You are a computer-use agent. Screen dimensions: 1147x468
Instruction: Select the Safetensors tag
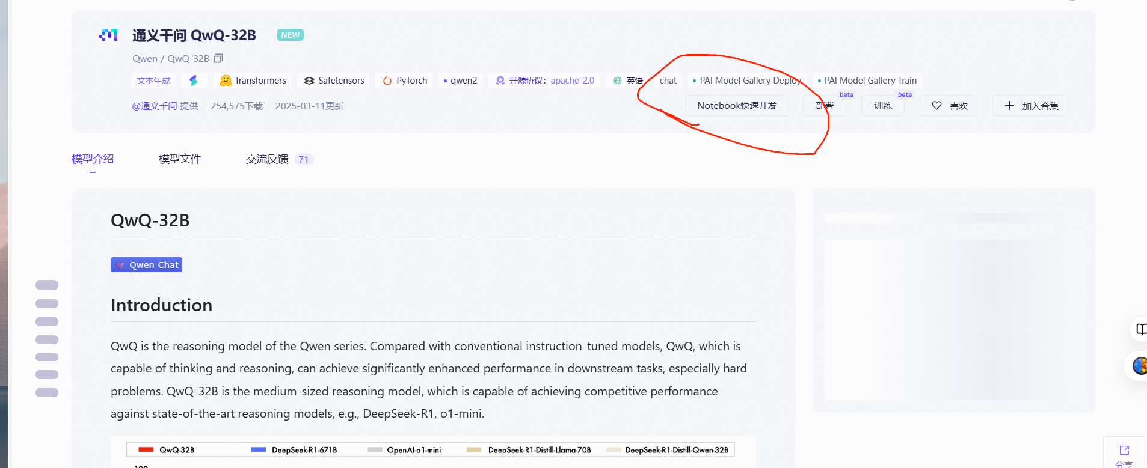pos(334,81)
